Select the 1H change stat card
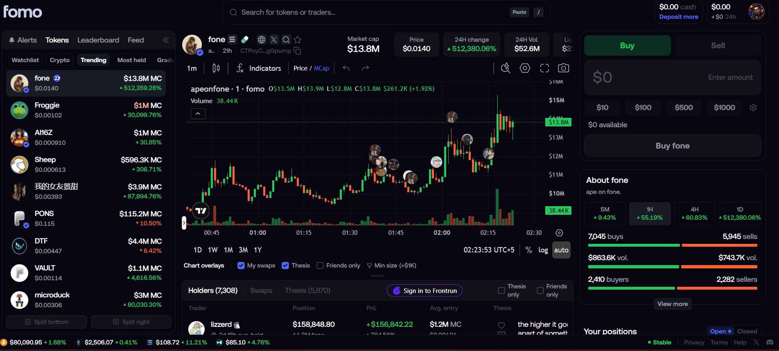 click(x=650, y=214)
